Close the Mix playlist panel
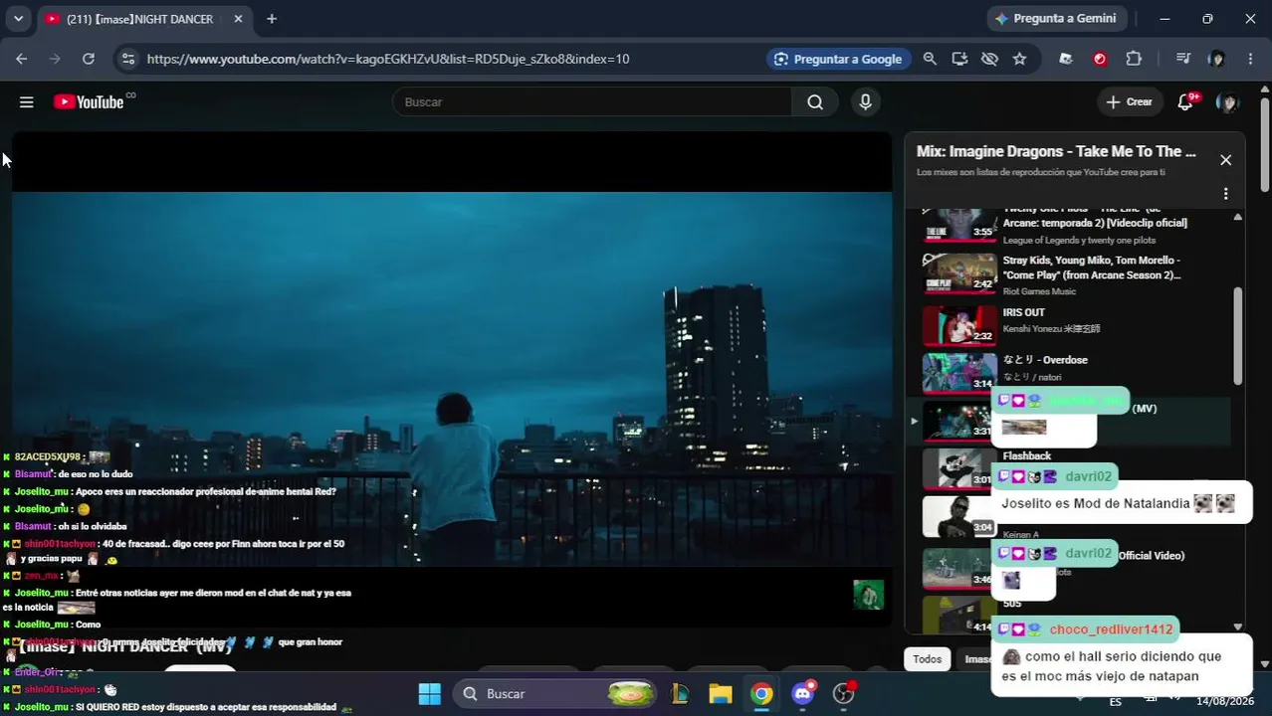Image resolution: width=1272 pixels, height=716 pixels. [1225, 160]
